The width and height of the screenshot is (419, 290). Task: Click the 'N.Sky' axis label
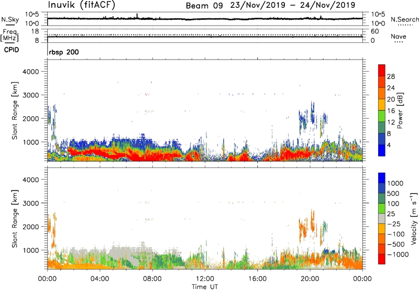pos(10,19)
